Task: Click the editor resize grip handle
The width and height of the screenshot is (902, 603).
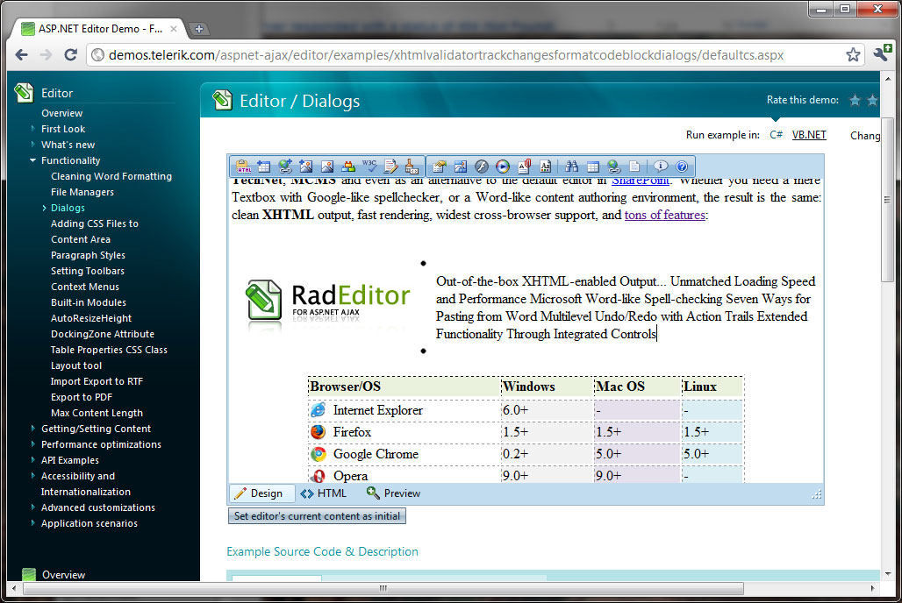Action: (817, 494)
